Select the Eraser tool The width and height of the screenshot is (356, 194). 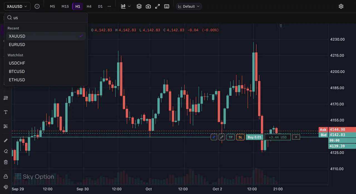(6, 151)
